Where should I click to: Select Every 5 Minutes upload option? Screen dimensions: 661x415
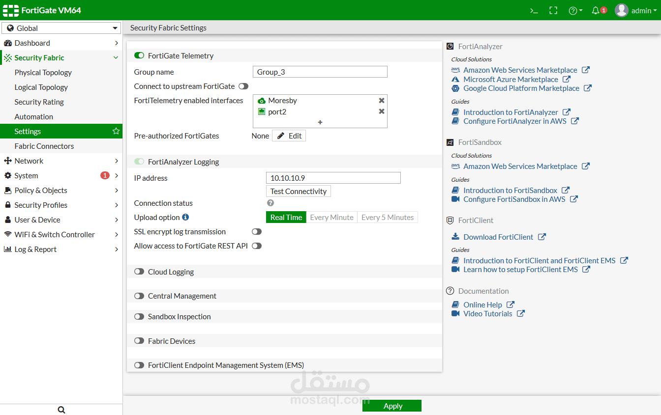tap(387, 217)
